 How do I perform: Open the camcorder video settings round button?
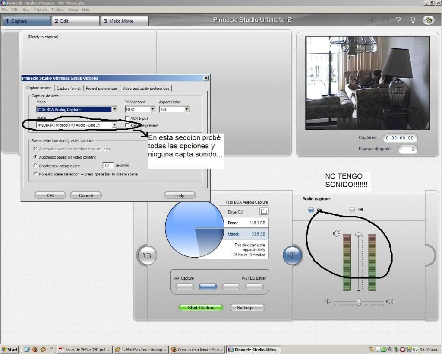pyautogui.click(x=147, y=255)
